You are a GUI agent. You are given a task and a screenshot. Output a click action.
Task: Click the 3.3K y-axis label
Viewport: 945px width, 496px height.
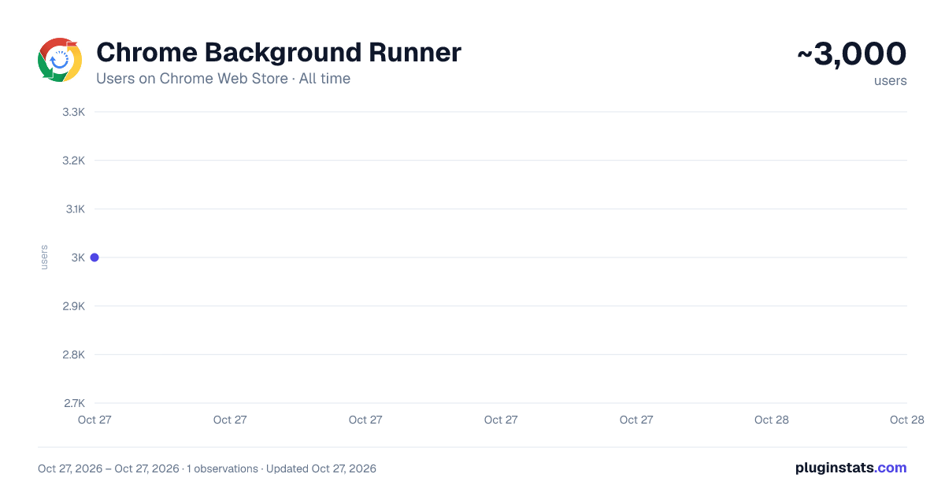click(x=73, y=112)
